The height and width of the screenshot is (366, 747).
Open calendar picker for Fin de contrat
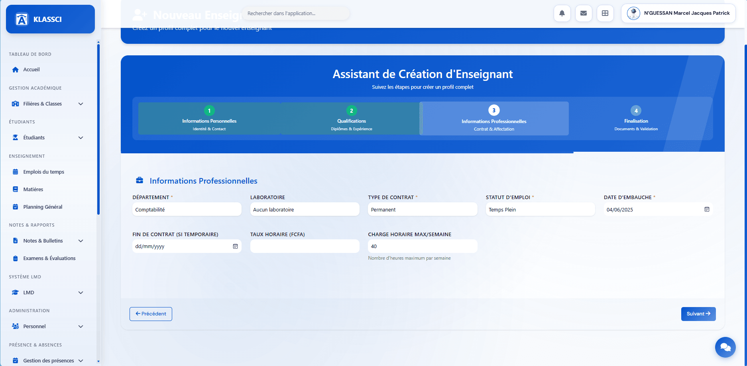click(x=235, y=247)
